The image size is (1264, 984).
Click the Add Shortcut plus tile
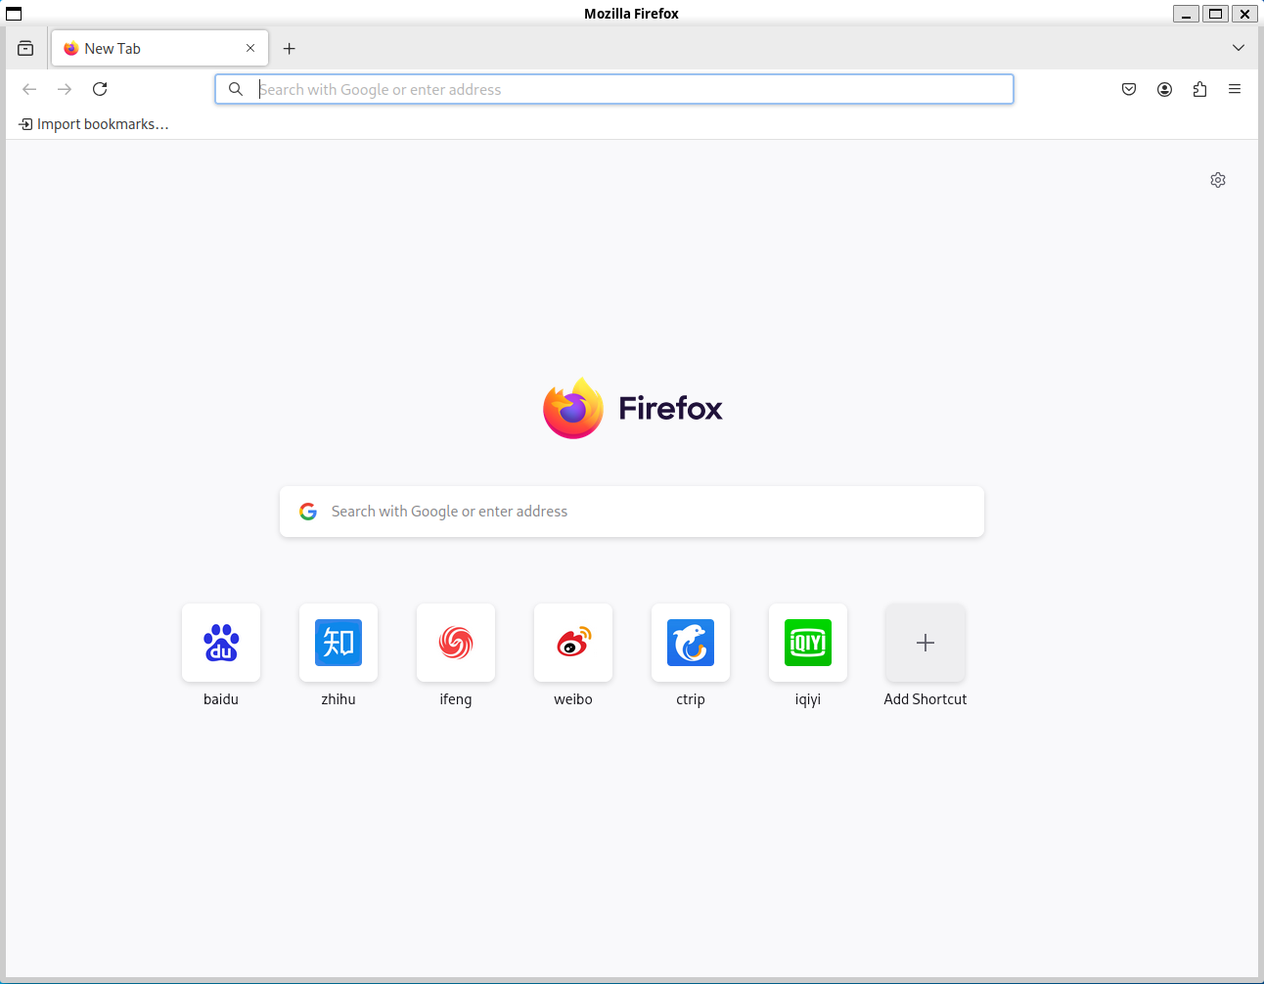(x=925, y=643)
